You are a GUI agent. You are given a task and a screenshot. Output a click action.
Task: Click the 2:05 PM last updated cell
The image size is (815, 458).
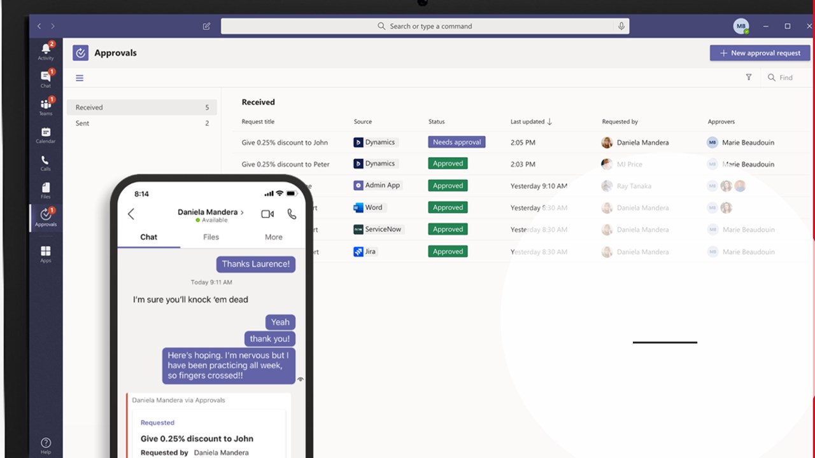tap(523, 142)
